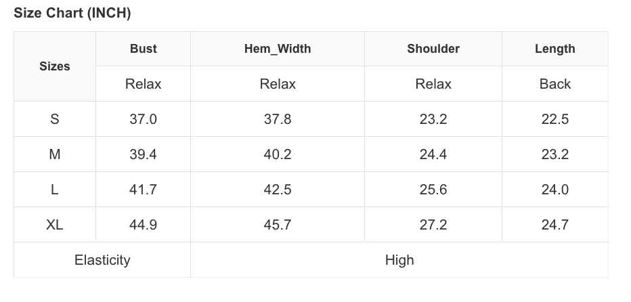The image size is (631, 302).
Task: Click the 42.5 hem width value
Action: pyautogui.click(x=278, y=190)
